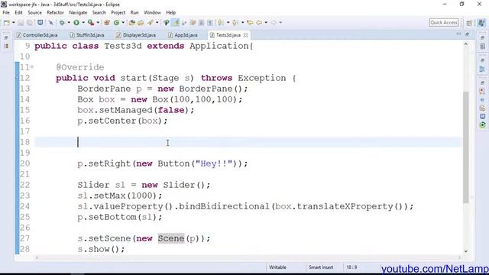Click the green Run button
This screenshot has height=275, width=489.
click(x=76, y=22)
